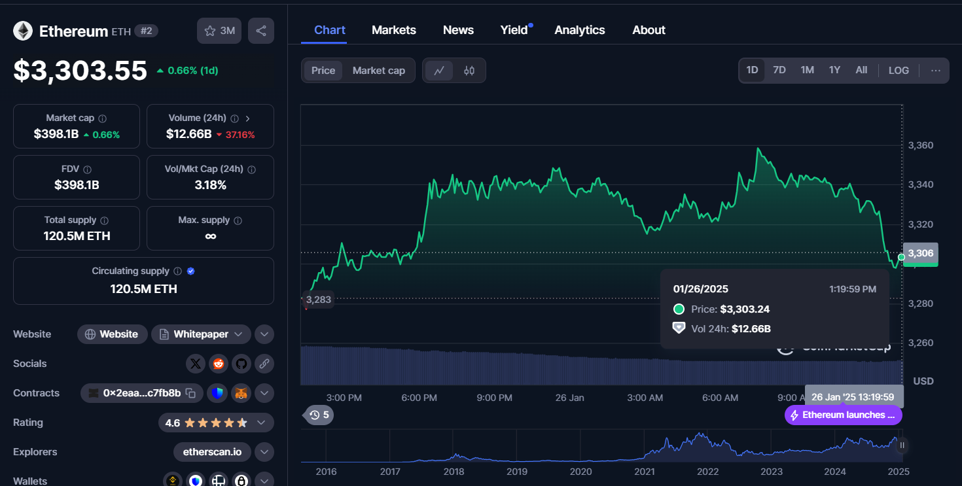
Task: Open the chart more options ellipsis
Action: pos(936,71)
